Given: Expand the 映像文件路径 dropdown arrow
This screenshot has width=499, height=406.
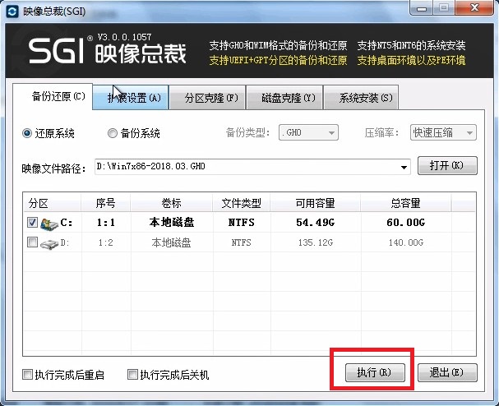Looking at the screenshot, I should click(404, 167).
